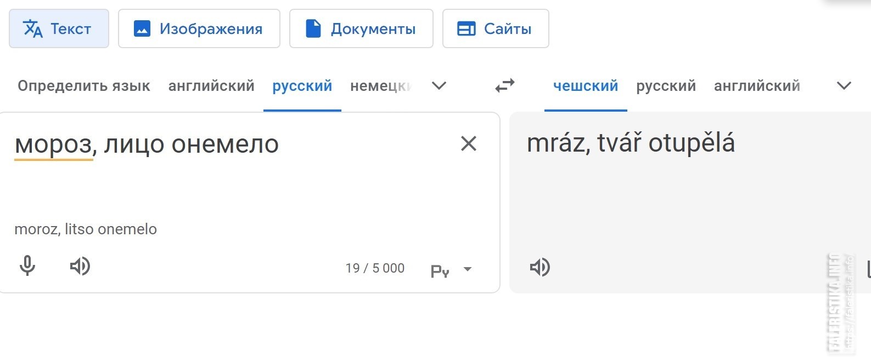Choose немецкий as source language
This screenshot has height=364, width=871.
coord(380,86)
